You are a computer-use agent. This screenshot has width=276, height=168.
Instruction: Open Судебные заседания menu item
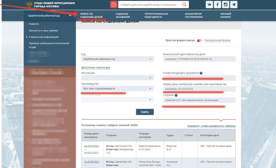[123, 15]
